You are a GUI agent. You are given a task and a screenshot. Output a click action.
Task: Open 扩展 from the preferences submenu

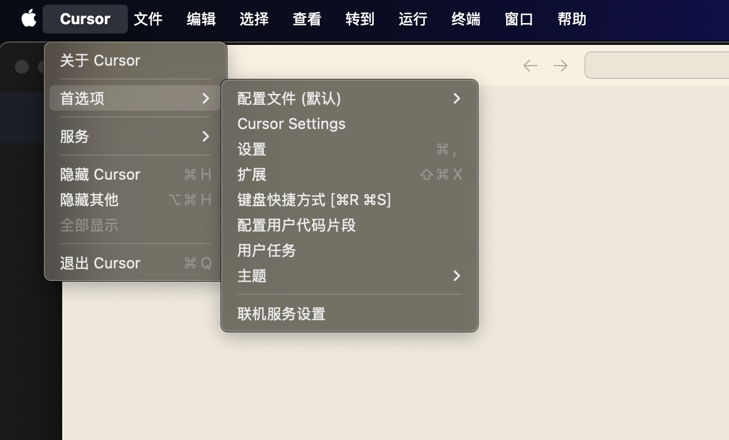pyautogui.click(x=350, y=175)
